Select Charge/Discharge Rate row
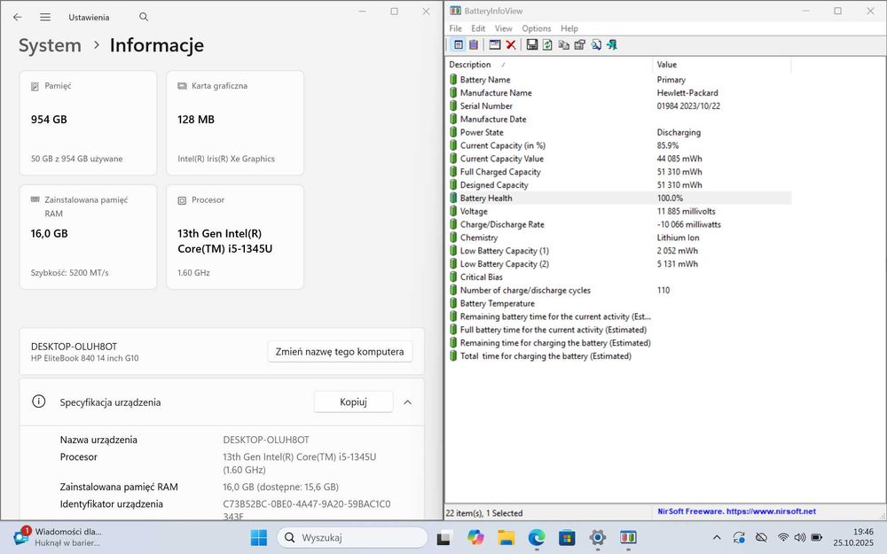Image resolution: width=887 pixels, height=554 pixels. pyautogui.click(x=619, y=224)
